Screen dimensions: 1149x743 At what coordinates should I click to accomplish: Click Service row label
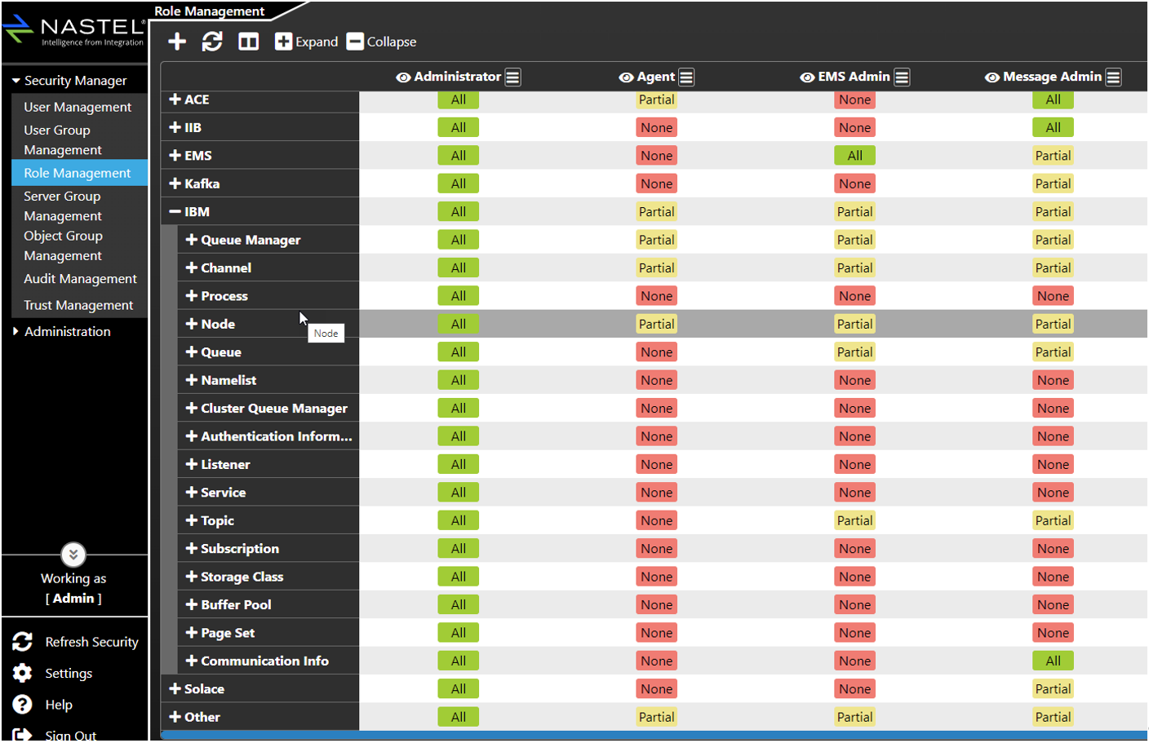[224, 493]
